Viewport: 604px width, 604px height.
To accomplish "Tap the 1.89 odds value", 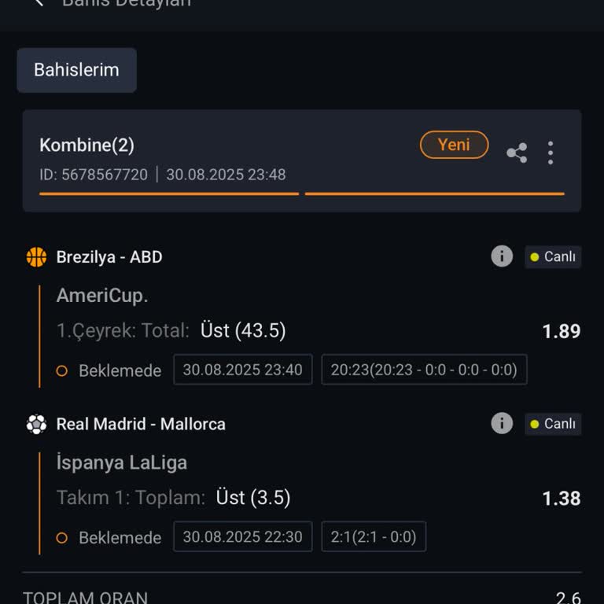I will click(x=562, y=331).
